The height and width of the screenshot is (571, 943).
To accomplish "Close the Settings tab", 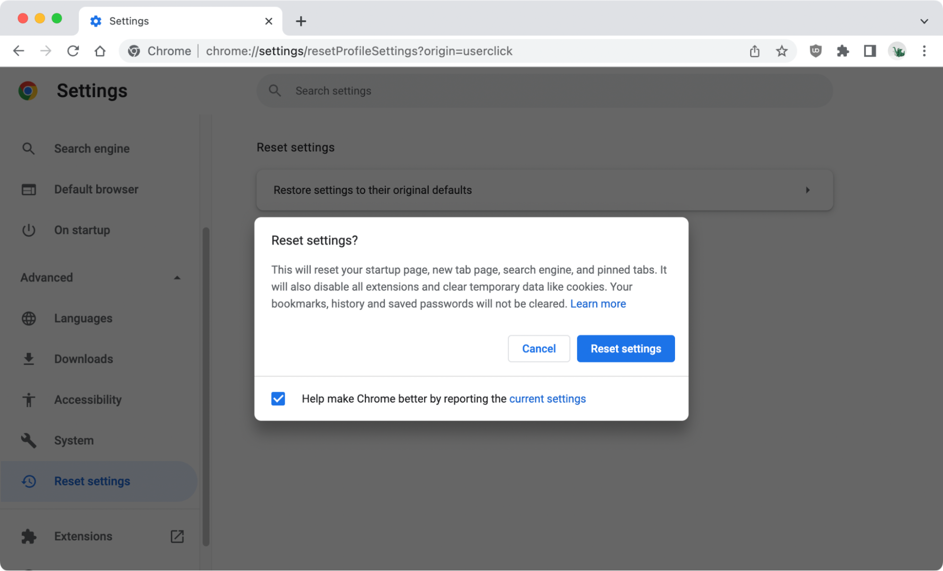I will (x=269, y=21).
